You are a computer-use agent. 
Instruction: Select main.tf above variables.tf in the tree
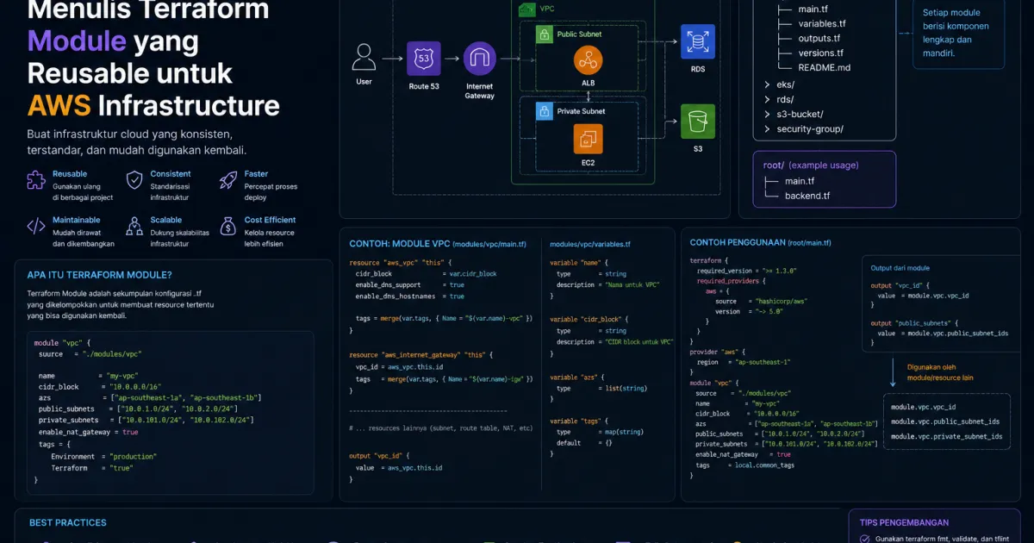click(813, 9)
